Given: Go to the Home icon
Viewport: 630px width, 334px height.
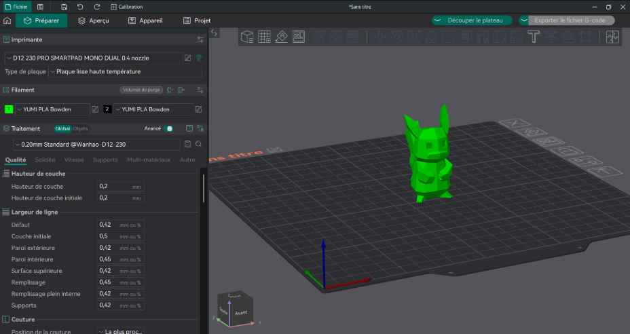Looking at the screenshot, I should click(7, 20).
